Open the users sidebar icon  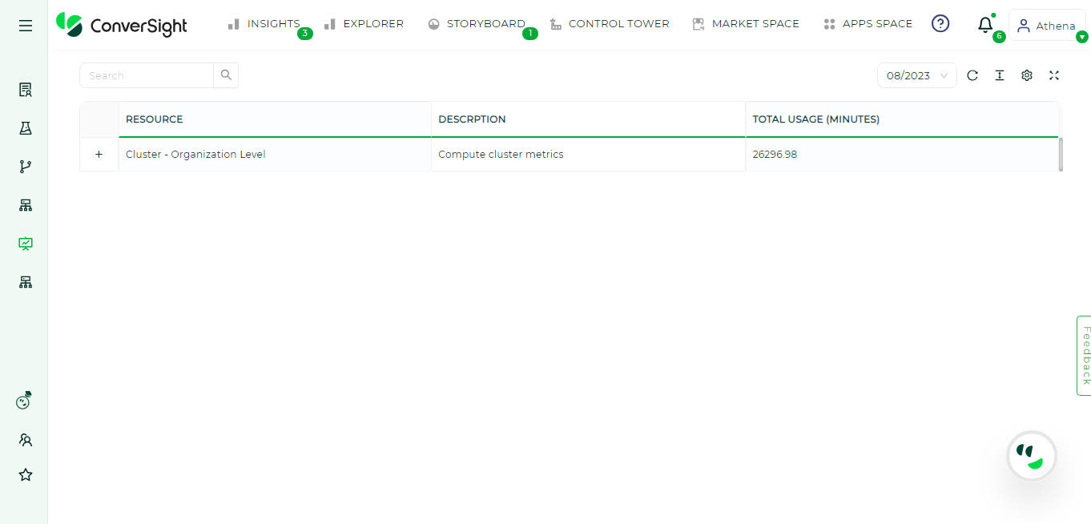26,440
